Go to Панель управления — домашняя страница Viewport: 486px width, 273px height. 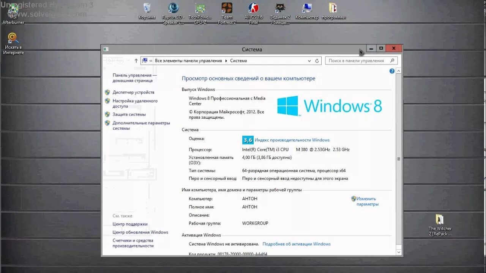(134, 78)
